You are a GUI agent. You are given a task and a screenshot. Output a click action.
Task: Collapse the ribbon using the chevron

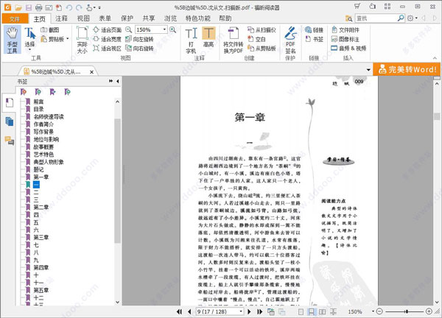pyautogui.click(x=435, y=58)
